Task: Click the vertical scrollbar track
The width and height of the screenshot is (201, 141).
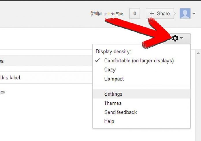Action: coord(198,95)
